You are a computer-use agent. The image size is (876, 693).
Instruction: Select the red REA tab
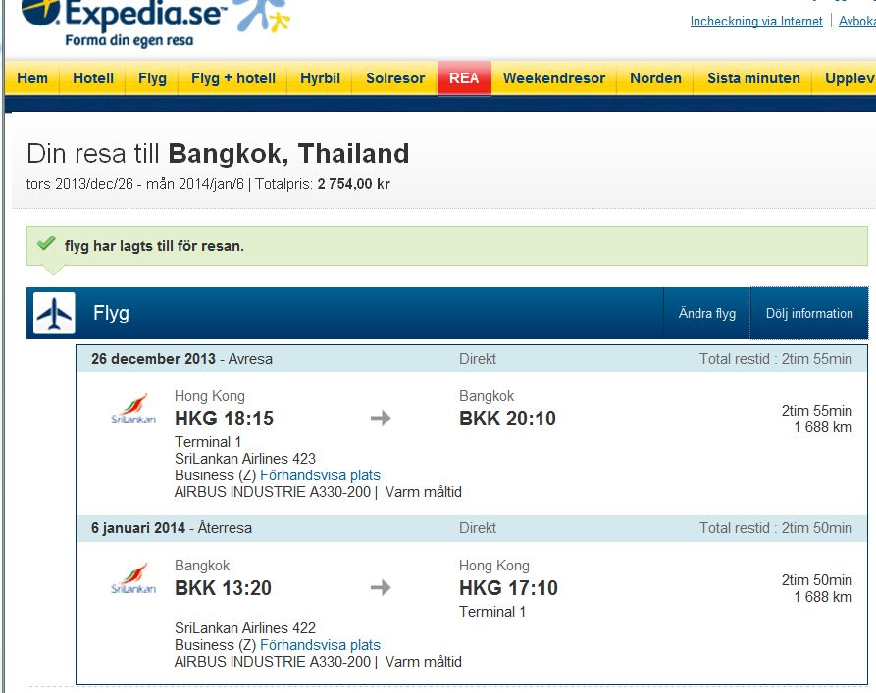click(x=464, y=78)
